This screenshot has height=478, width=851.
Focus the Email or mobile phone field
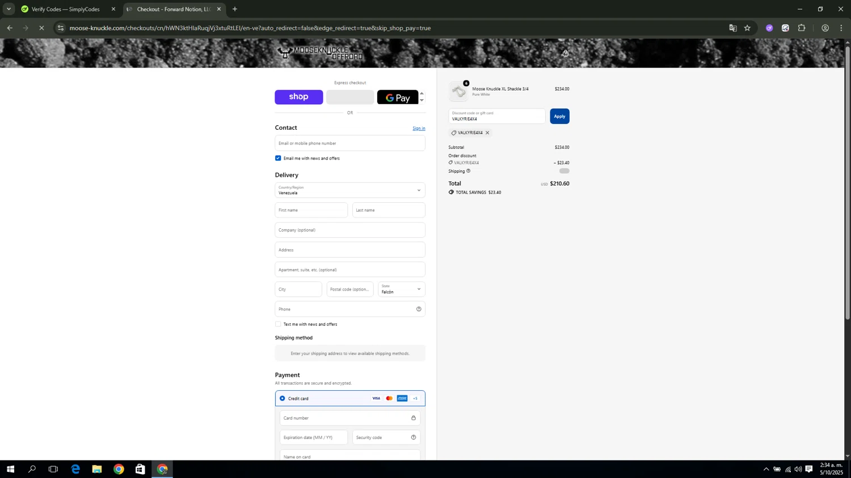[350, 143]
